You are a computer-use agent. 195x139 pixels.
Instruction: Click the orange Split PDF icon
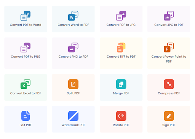(x=73, y=84)
